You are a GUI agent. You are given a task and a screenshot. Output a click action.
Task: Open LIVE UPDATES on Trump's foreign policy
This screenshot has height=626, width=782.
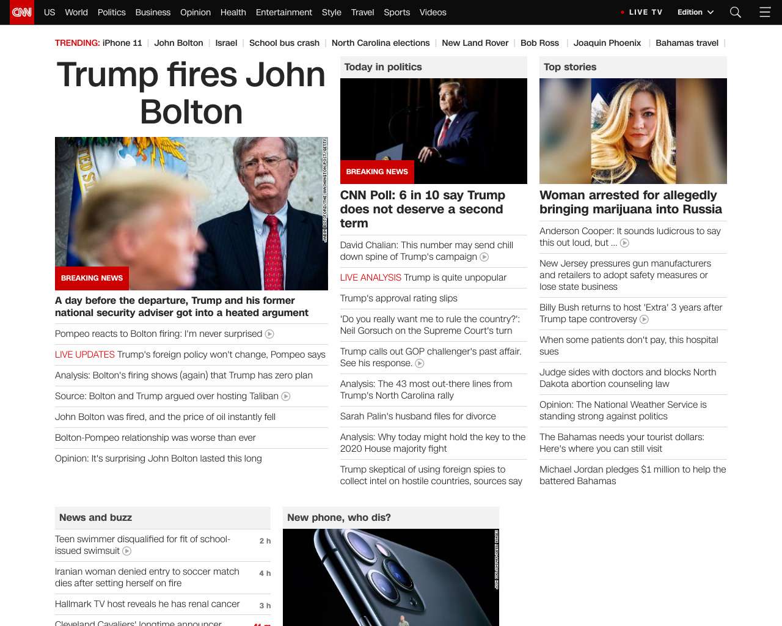tap(190, 355)
